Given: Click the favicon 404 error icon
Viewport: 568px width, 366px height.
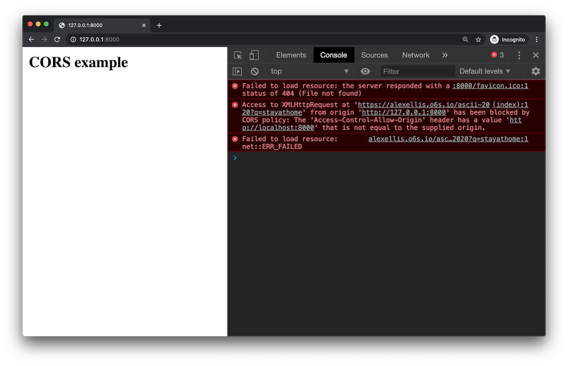Looking at the screenshot, I should pos(235,86).
